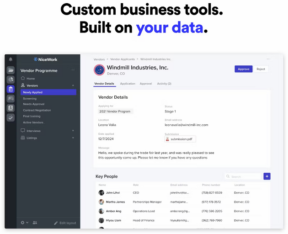Screen dimensions: 288x234
Task: Click the 2021 Vendor Program tag
Action: pos(115,112)
